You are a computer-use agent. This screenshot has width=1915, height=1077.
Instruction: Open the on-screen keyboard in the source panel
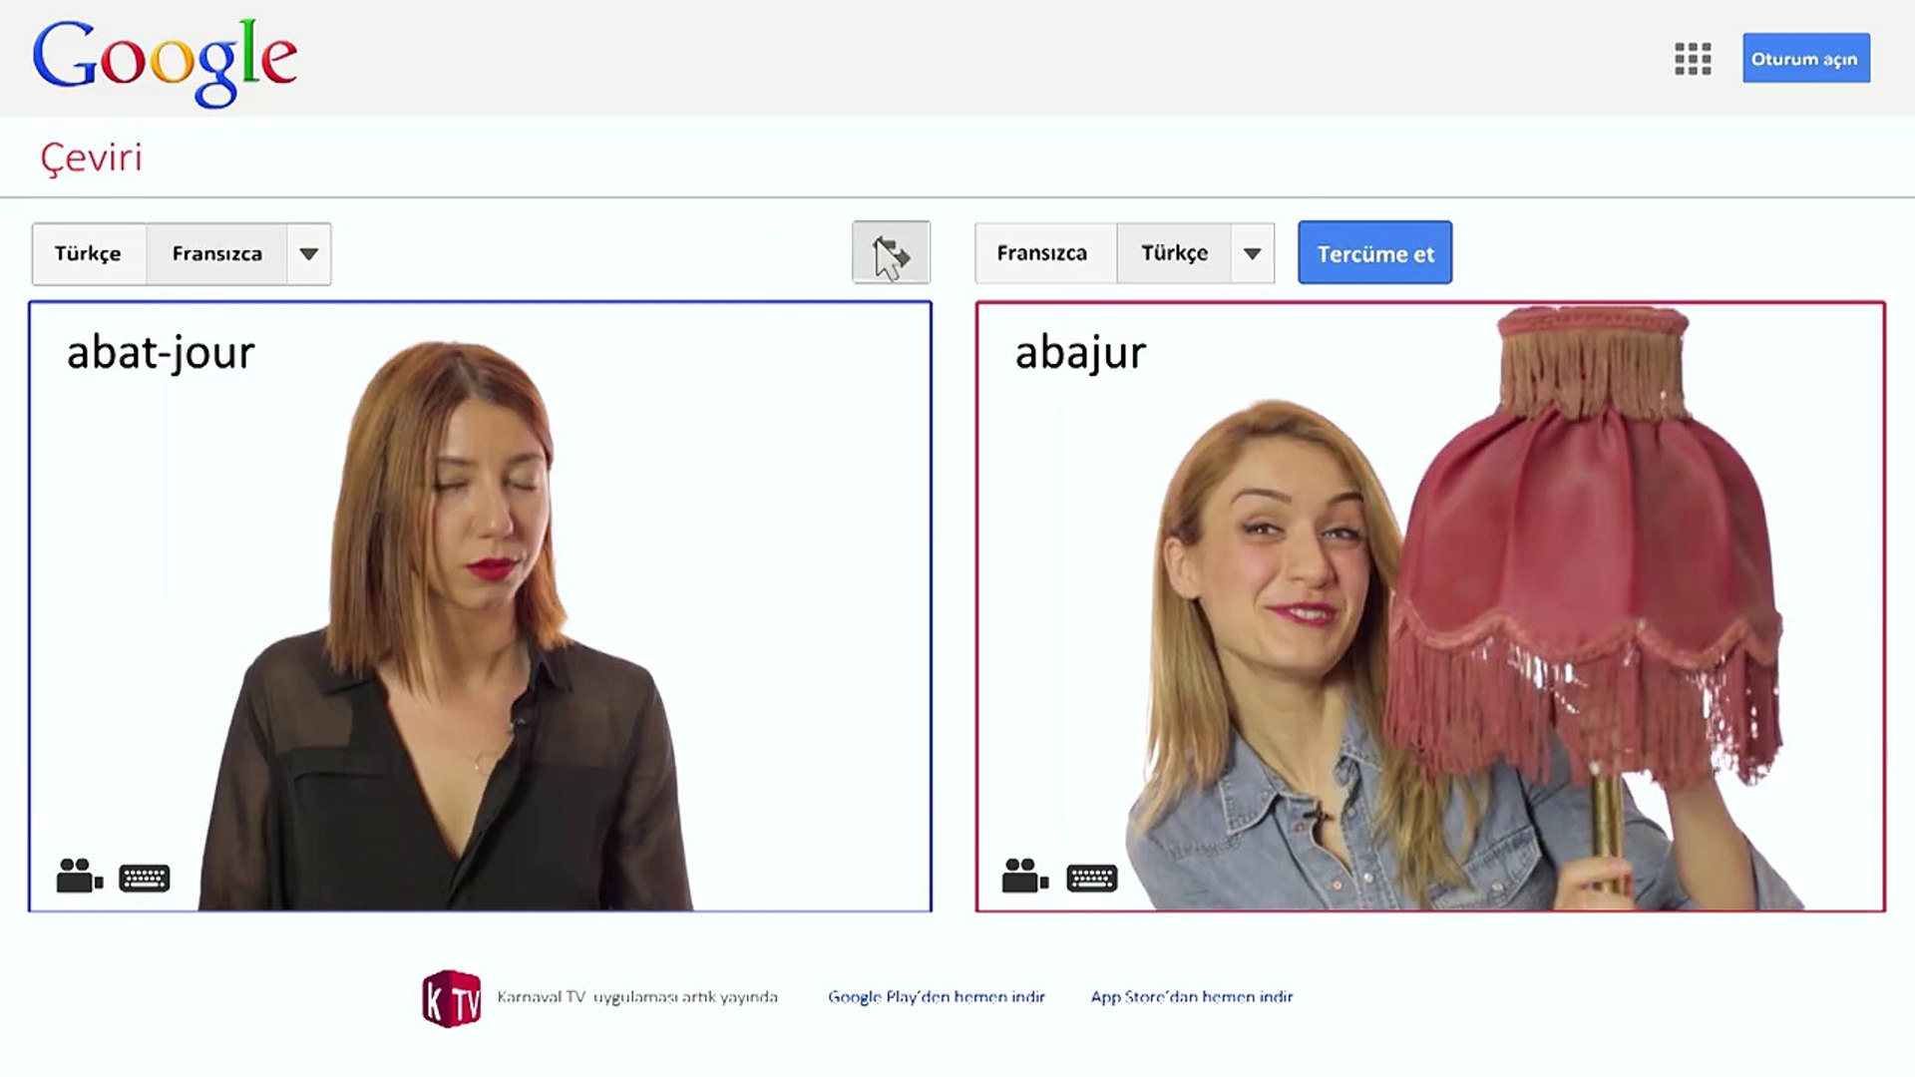point(145,878)
